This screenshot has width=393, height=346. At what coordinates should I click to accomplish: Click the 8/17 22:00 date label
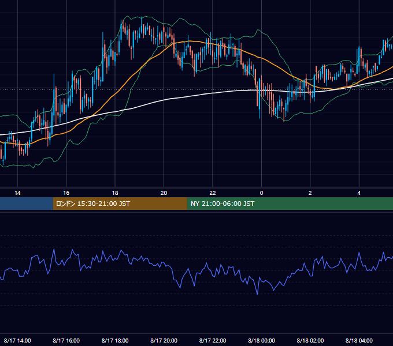(213, 340)
